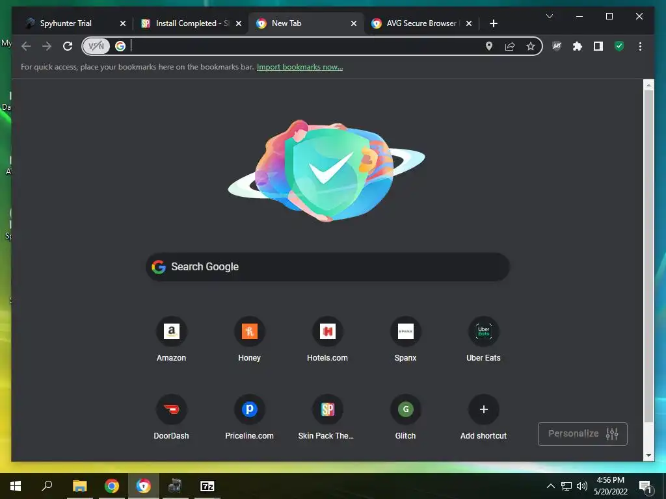The width and height of the screenshot is (666, 499).
Task: Open the Honey shortcut
Action: (249, 331)
